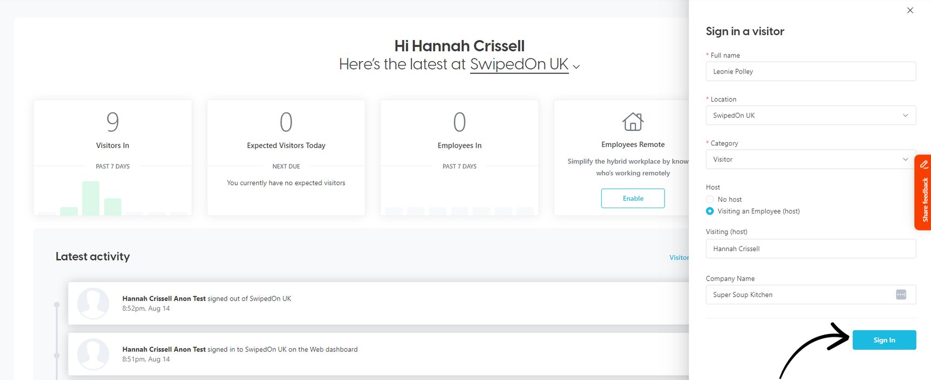
Task: Click the tallest bar in Visitors In chart
Action: coord(90,198)
